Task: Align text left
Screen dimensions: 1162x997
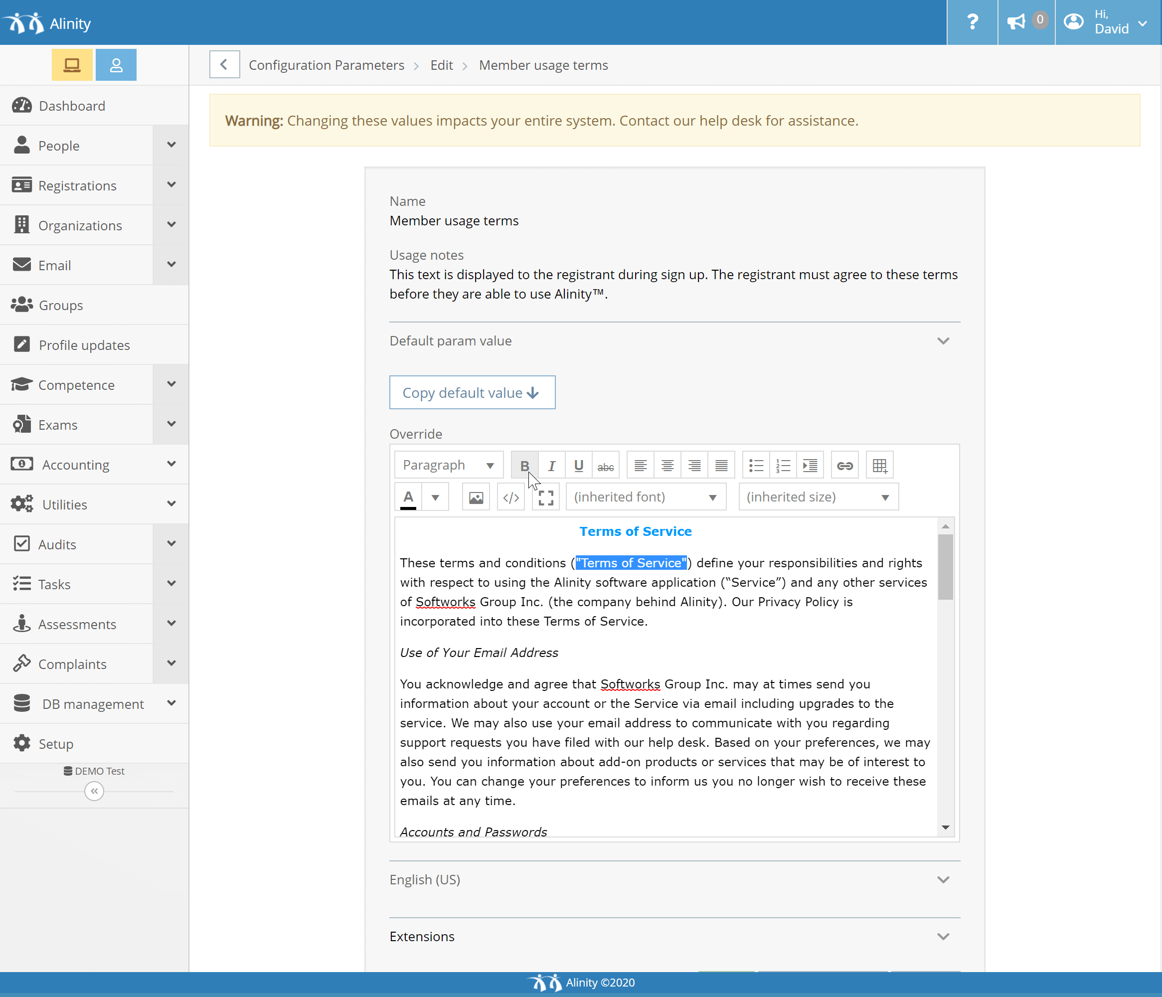Action: [641, 466]
